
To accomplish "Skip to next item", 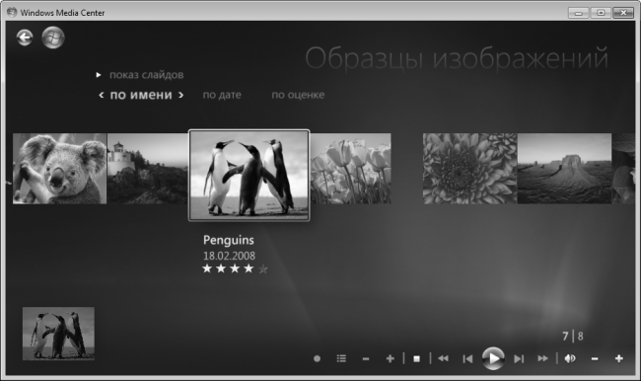I will (519, 359).
